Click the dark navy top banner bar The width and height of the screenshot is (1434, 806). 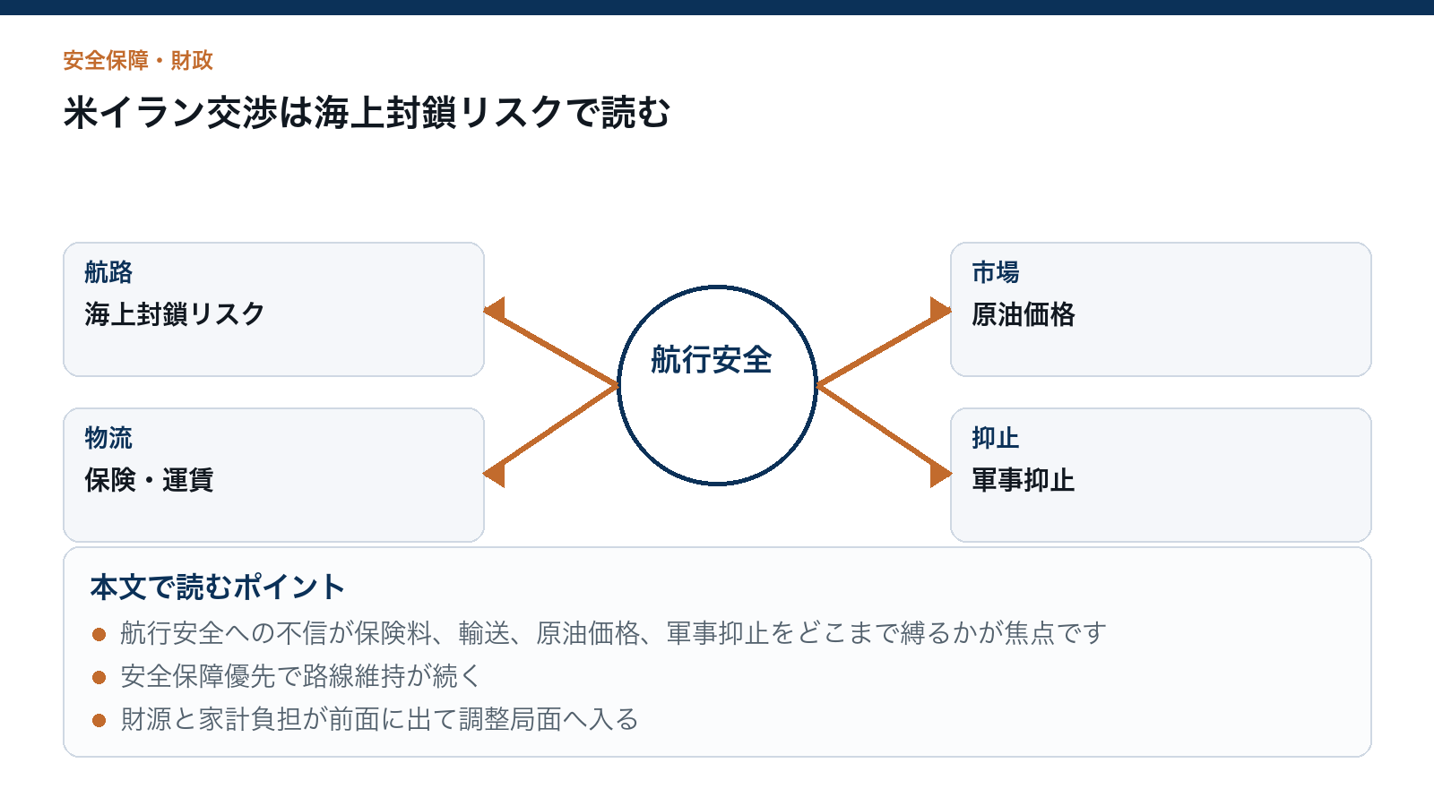717,7
